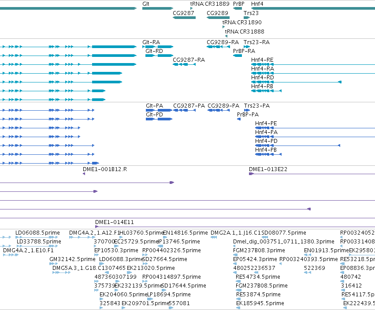Click the DMG4A.2_1.E10.F1 label
Screen dimensions: 375x310
28,250
